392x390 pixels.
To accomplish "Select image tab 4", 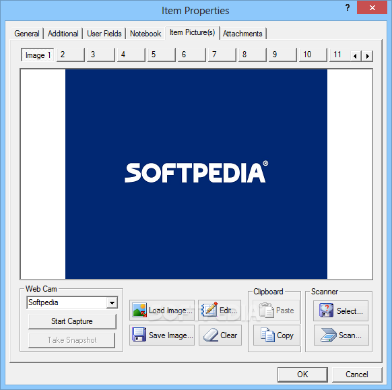I will click(x=131, y=55).
